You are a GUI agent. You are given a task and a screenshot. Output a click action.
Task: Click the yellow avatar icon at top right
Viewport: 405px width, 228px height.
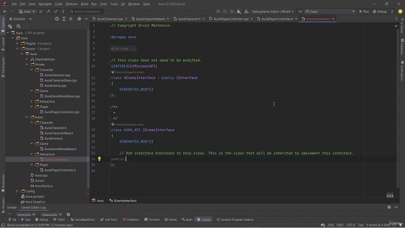point(400,11)
